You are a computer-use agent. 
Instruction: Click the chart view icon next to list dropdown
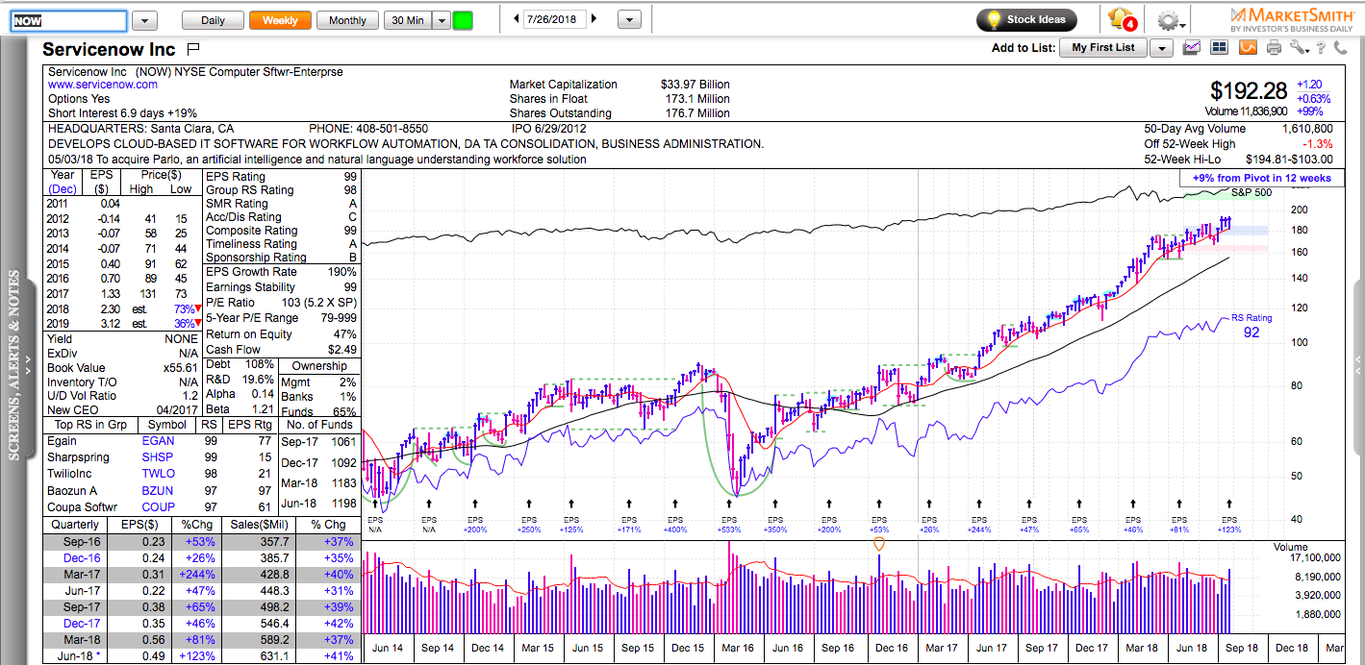1193,48
